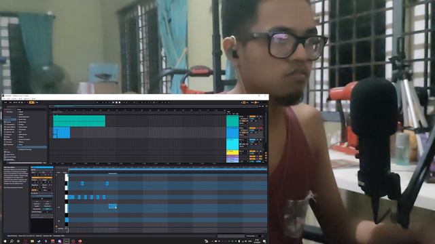Adjust the teal Randomize amount slider
This screenshot has width=435, height=244.
(47, 209)
